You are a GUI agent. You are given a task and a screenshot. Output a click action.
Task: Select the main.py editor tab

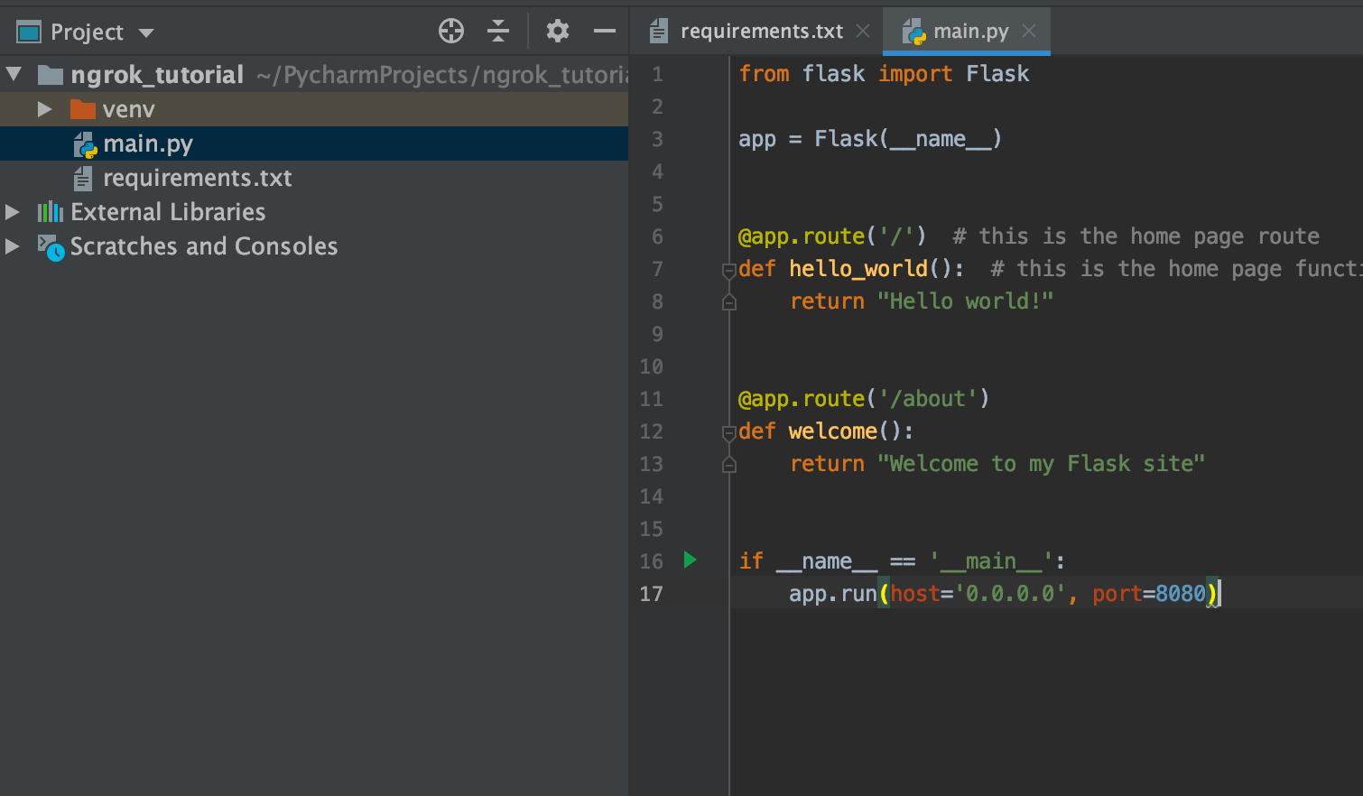pyautogui.click(x=969, y=32)
